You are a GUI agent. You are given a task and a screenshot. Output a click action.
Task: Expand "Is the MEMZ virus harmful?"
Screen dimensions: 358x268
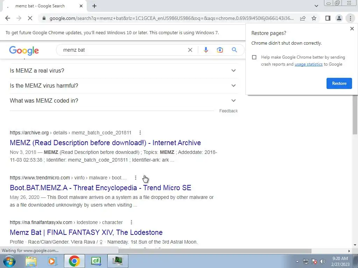coord(124,86)
